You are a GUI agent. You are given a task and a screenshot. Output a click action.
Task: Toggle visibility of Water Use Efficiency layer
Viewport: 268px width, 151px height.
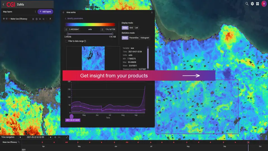click(6, 19)
